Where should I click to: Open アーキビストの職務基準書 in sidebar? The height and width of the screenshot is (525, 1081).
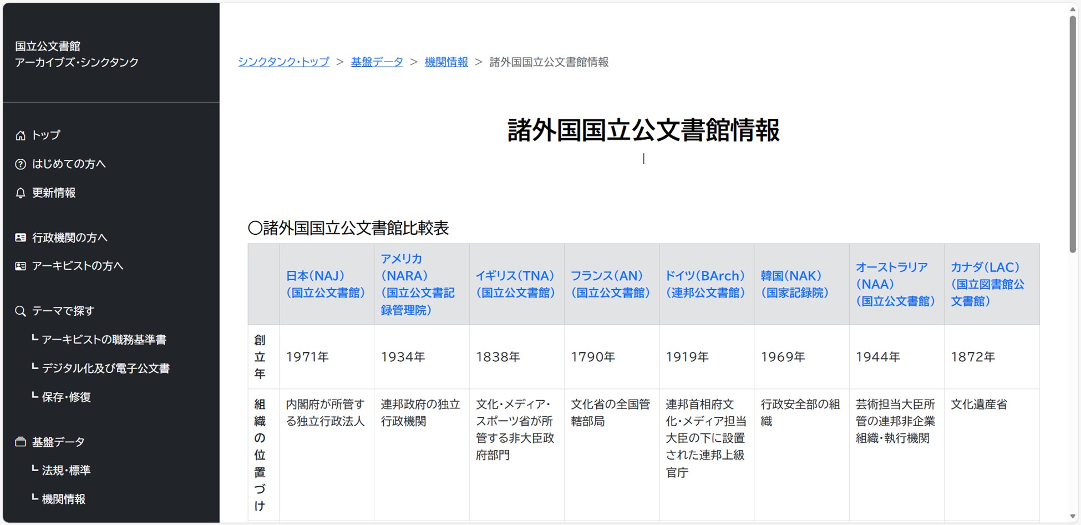104,340
